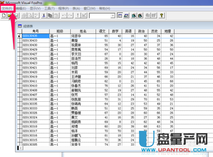
Task: Click the New file toolbar icon
Action: tap(4, 15)
